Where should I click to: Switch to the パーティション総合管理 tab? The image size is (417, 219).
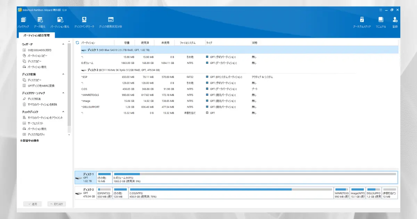(36, 35)
